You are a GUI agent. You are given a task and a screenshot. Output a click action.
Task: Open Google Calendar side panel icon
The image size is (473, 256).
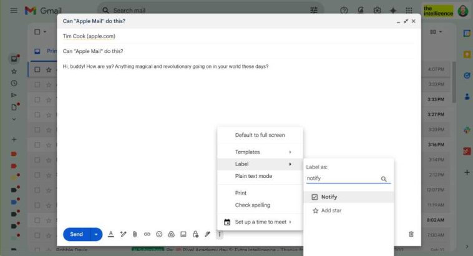pyautogui.click(x=467, y=33)
